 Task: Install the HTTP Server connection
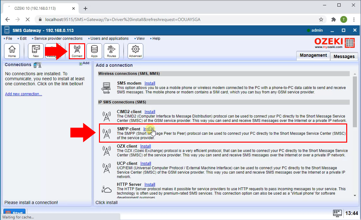[x=150, y=184]
